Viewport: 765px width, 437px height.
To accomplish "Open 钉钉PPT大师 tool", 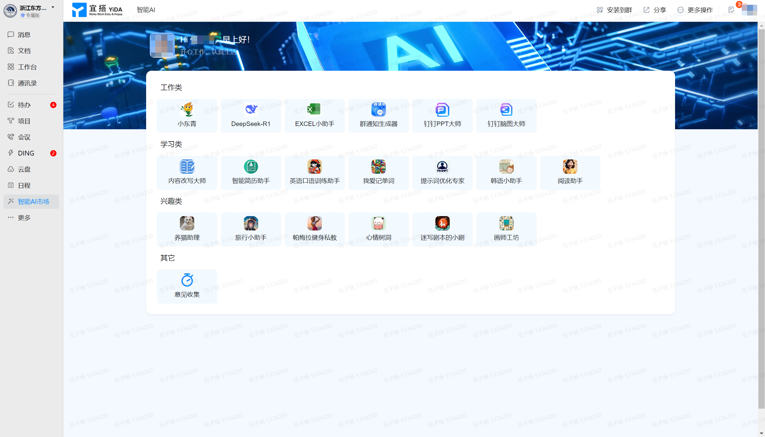I will (x=442, y=116).
